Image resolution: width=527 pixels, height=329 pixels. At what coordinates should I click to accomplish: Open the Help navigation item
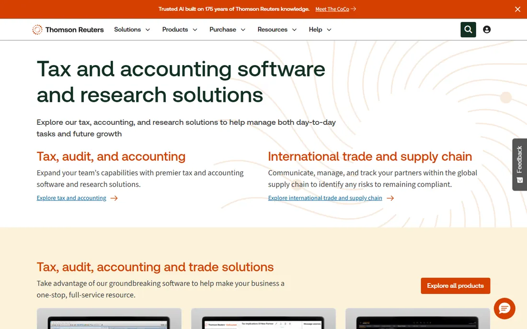point(316,30)
